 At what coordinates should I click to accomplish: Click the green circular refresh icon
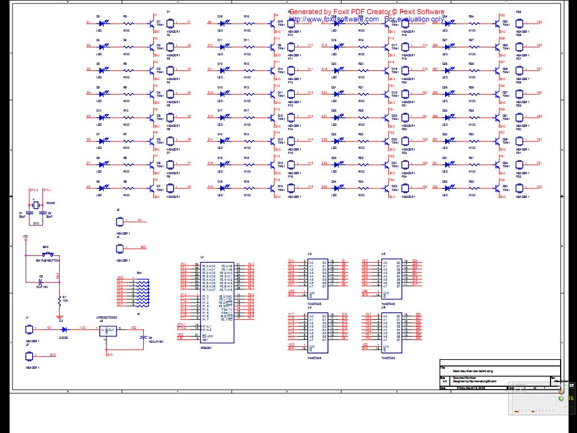tap(561, 399)
